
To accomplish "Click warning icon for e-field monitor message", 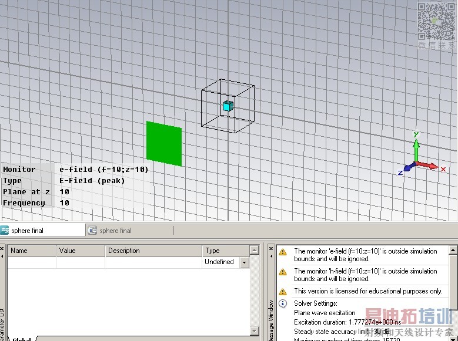I will 283,252.
